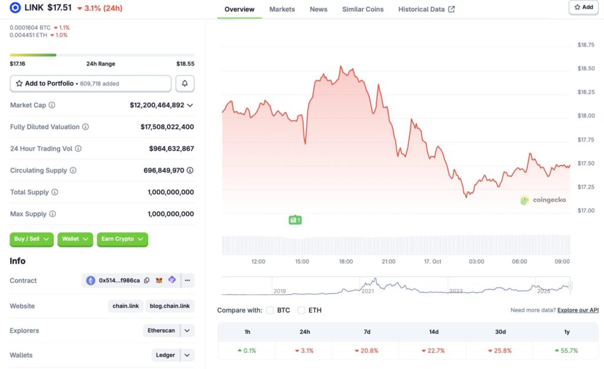This screenshot has height=369, width=604.
Task: Click the green event marker on chart
Action: tap(295, 220)
